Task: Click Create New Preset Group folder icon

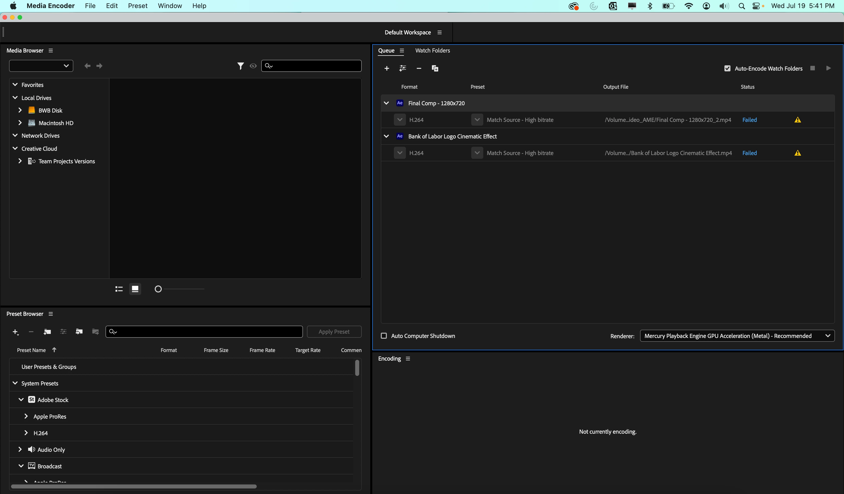Action: [x=47, y=331]
